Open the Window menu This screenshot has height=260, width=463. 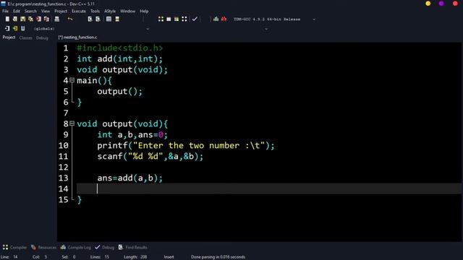click(x=127, y=12)
